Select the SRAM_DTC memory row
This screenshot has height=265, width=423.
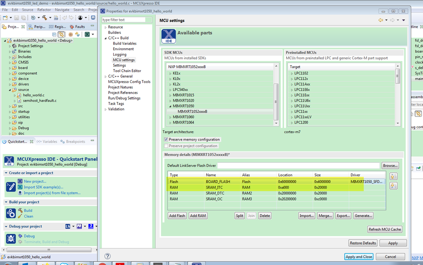(276, 193)
